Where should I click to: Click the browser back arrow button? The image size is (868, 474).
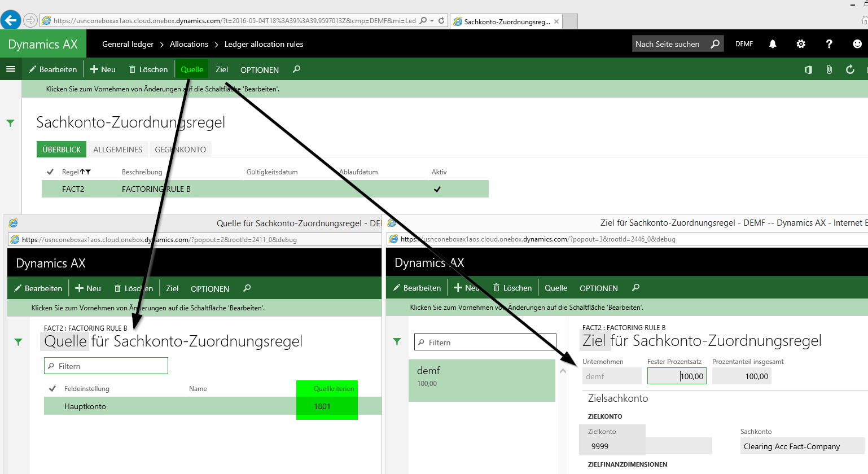click(x=11, y=20)
